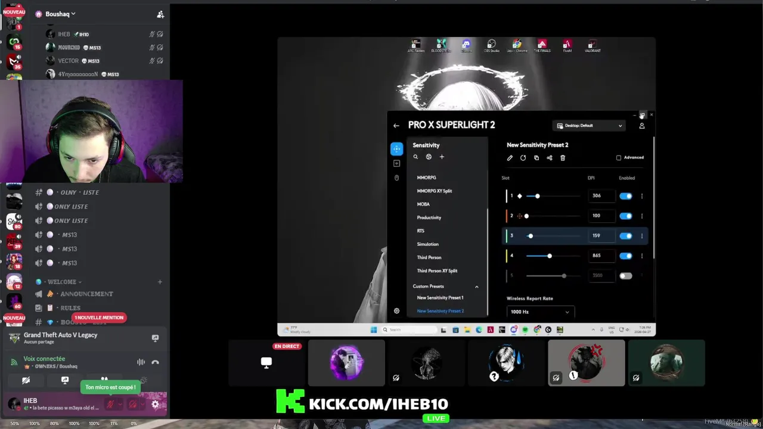The width and height of the screenshot is (763, 429).
Task: Reset the preset with the circular arrow icon
Action: [523, 158]
